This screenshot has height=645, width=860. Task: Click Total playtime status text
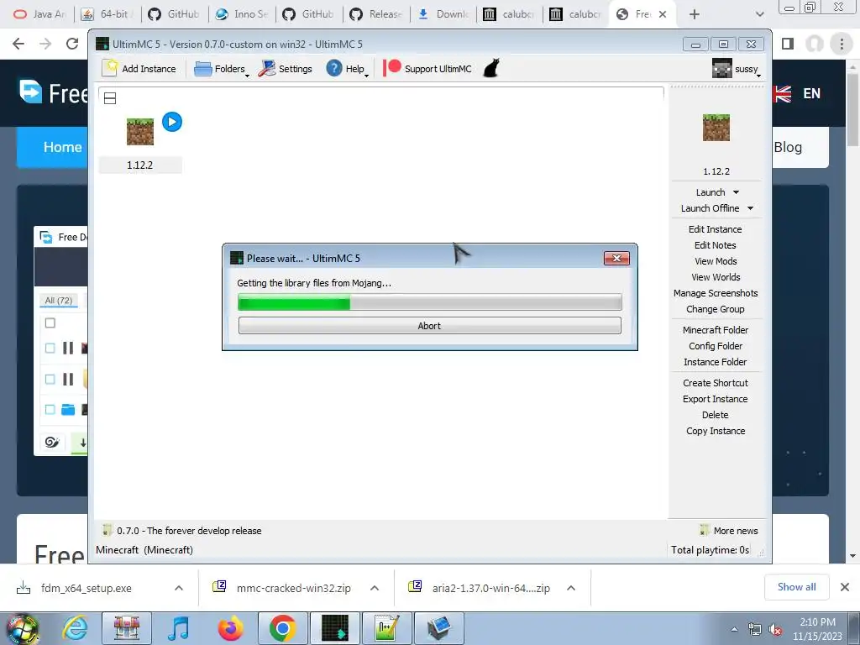pyautogui.click(x=710, y=549)
